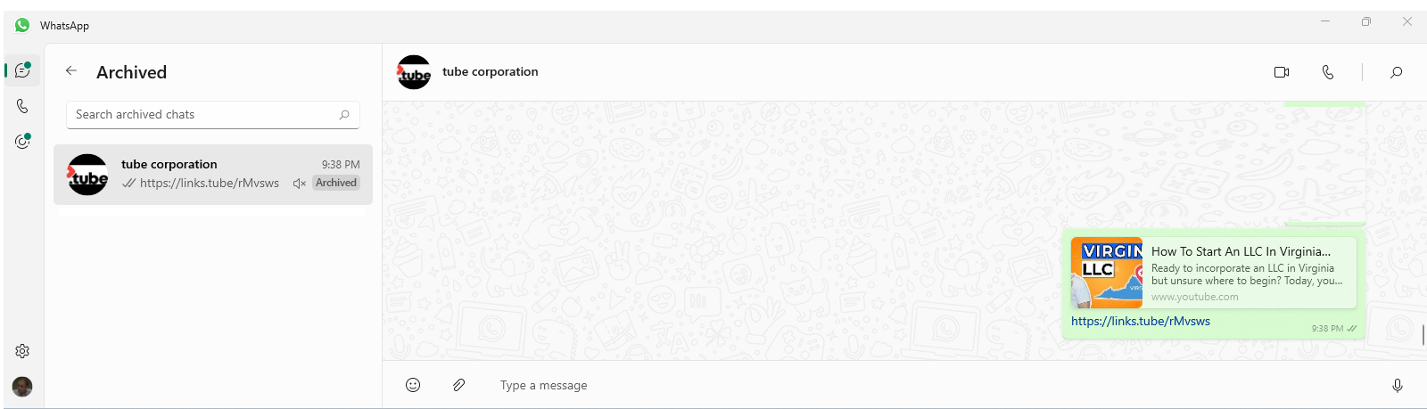
Task: Attach a file with the paperclip
Action: pyautogui.click(x=458, y=385)
